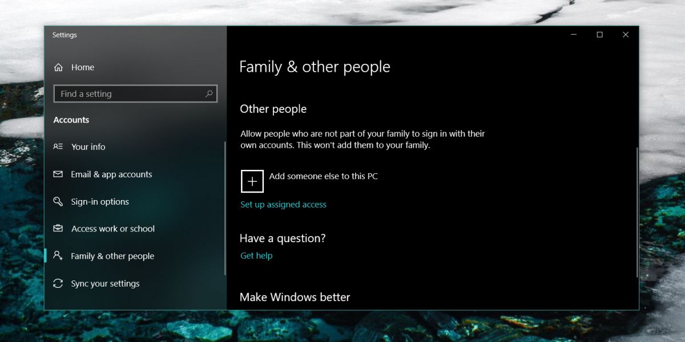Click the Get help link

click(256, 255)
